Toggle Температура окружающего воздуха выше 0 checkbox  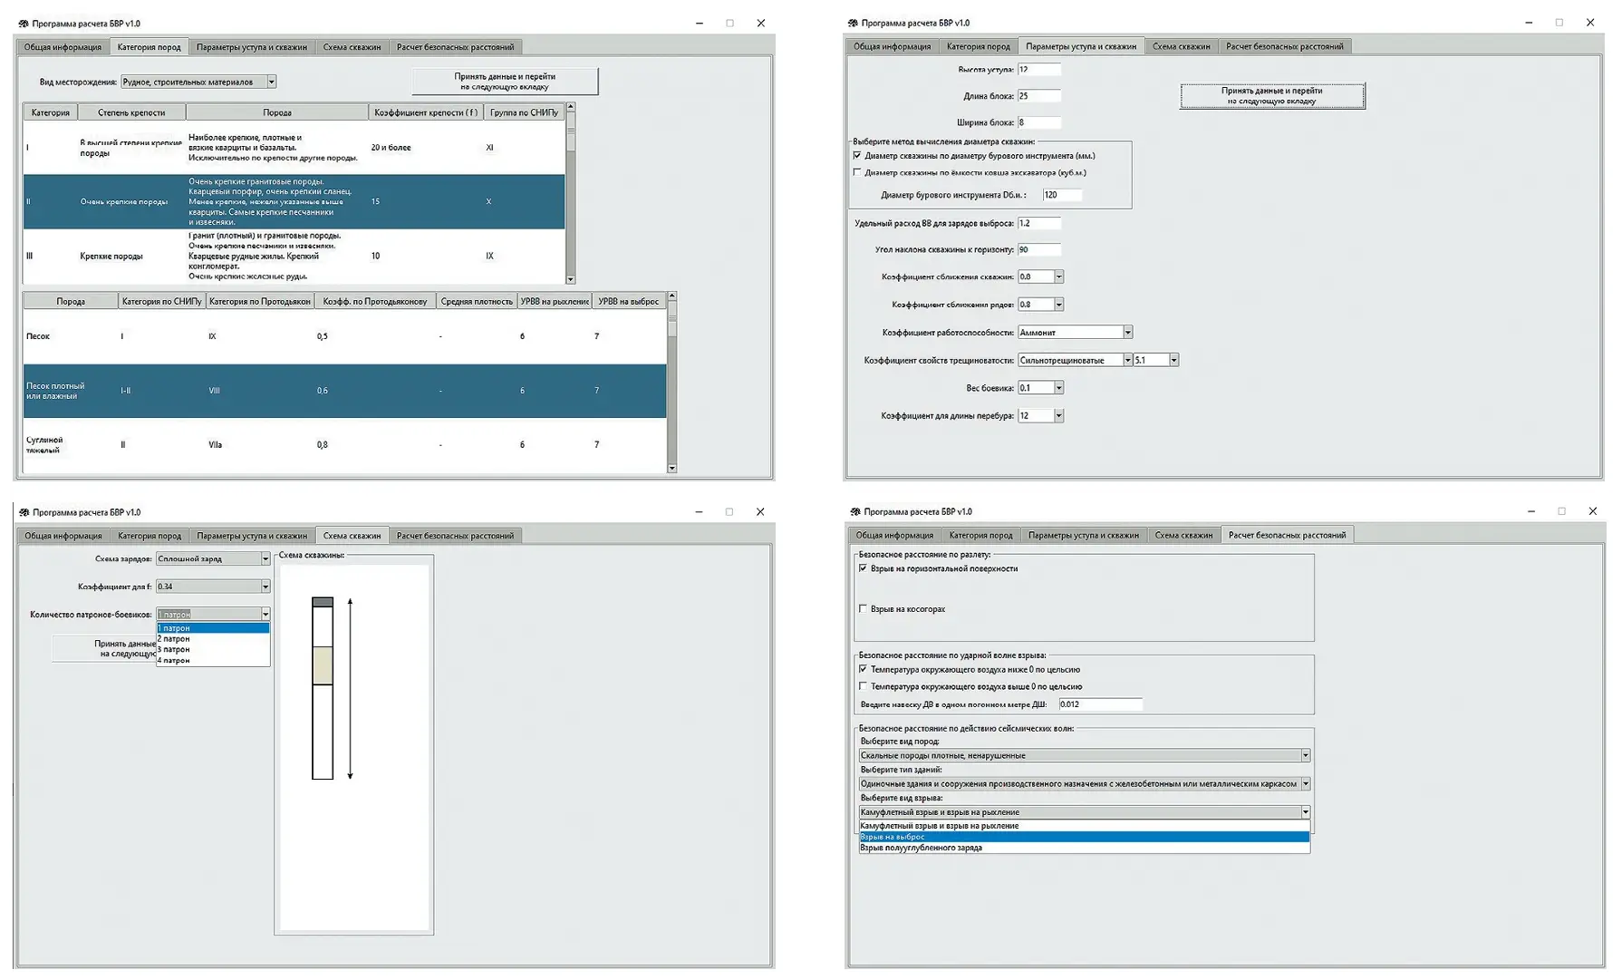tap(863, 686)
